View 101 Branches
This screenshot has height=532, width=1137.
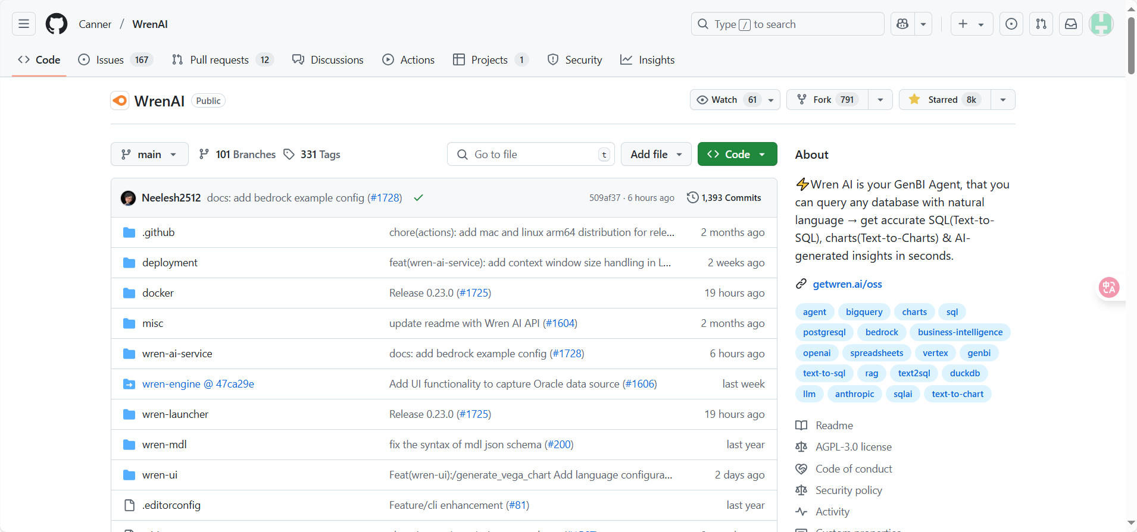[237, 154]
